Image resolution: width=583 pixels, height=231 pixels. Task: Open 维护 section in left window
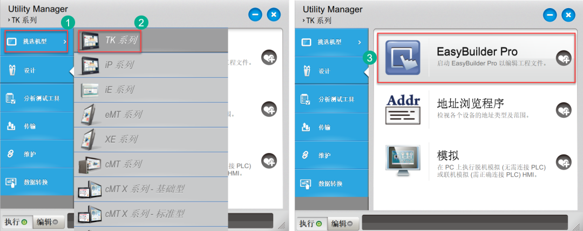(37, 154)
